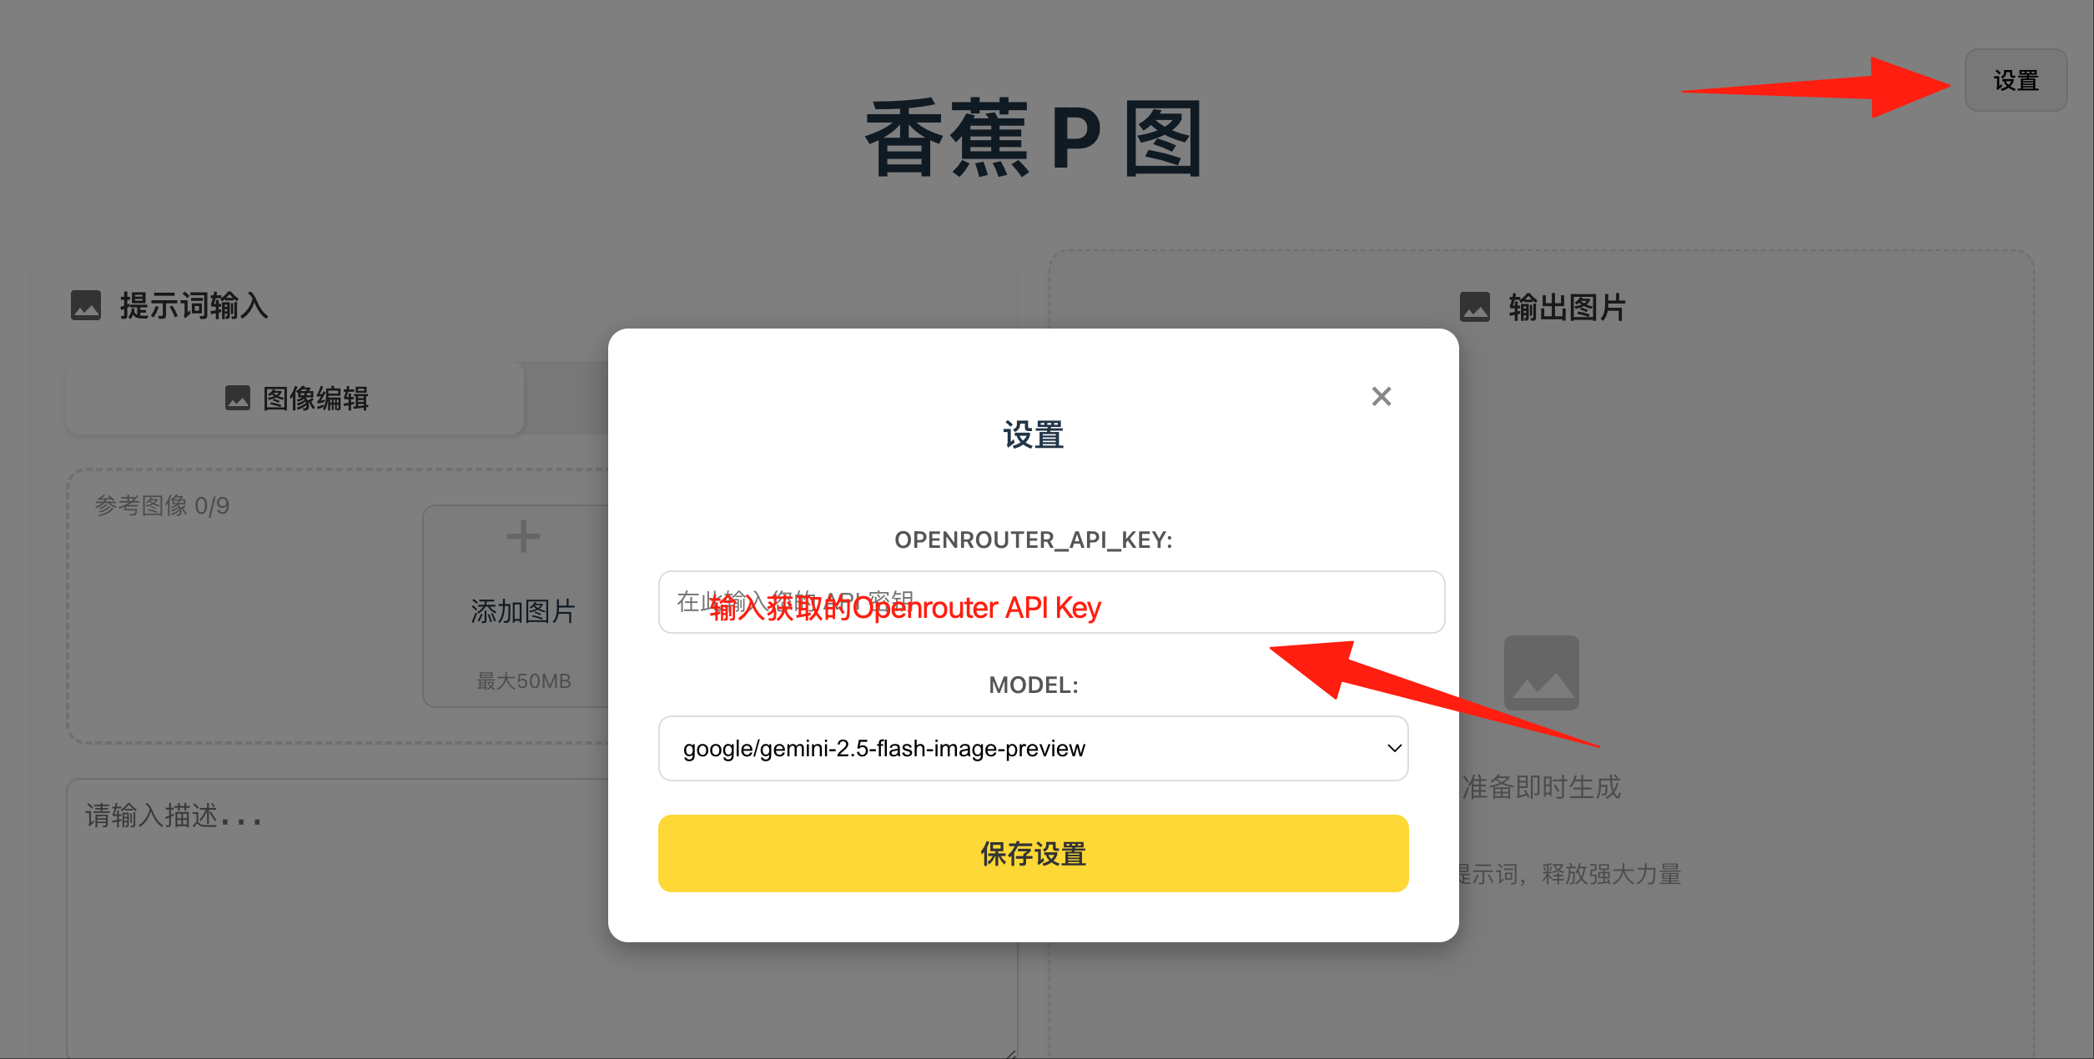
Task: Click the 设置 heading in the dialog
Action: (x=1033, y=434)
